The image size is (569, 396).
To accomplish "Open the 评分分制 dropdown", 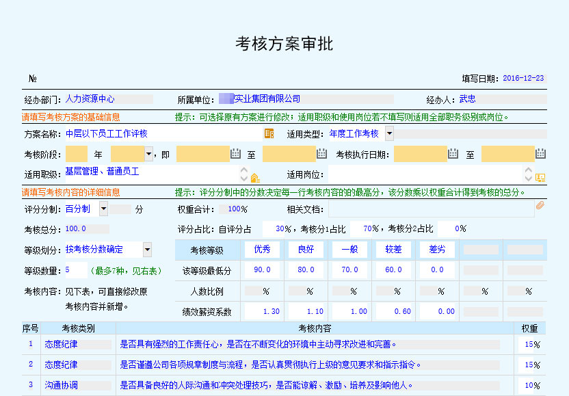I will tap(103, 209).
